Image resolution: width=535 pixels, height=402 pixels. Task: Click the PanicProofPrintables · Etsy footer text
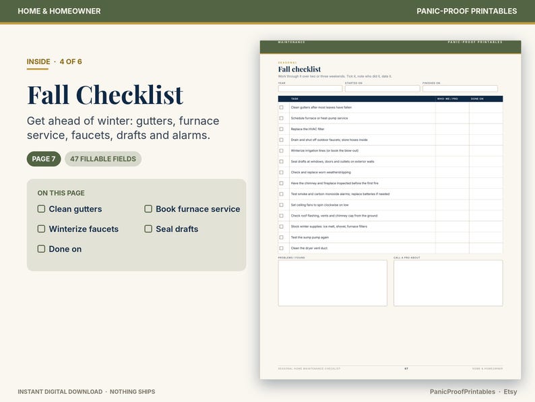(473, 391)
